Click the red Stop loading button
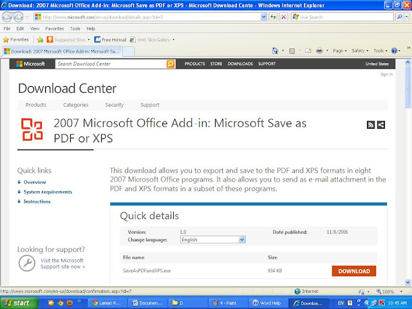Screen dimensions: 412x309 [x=283, y=17]
